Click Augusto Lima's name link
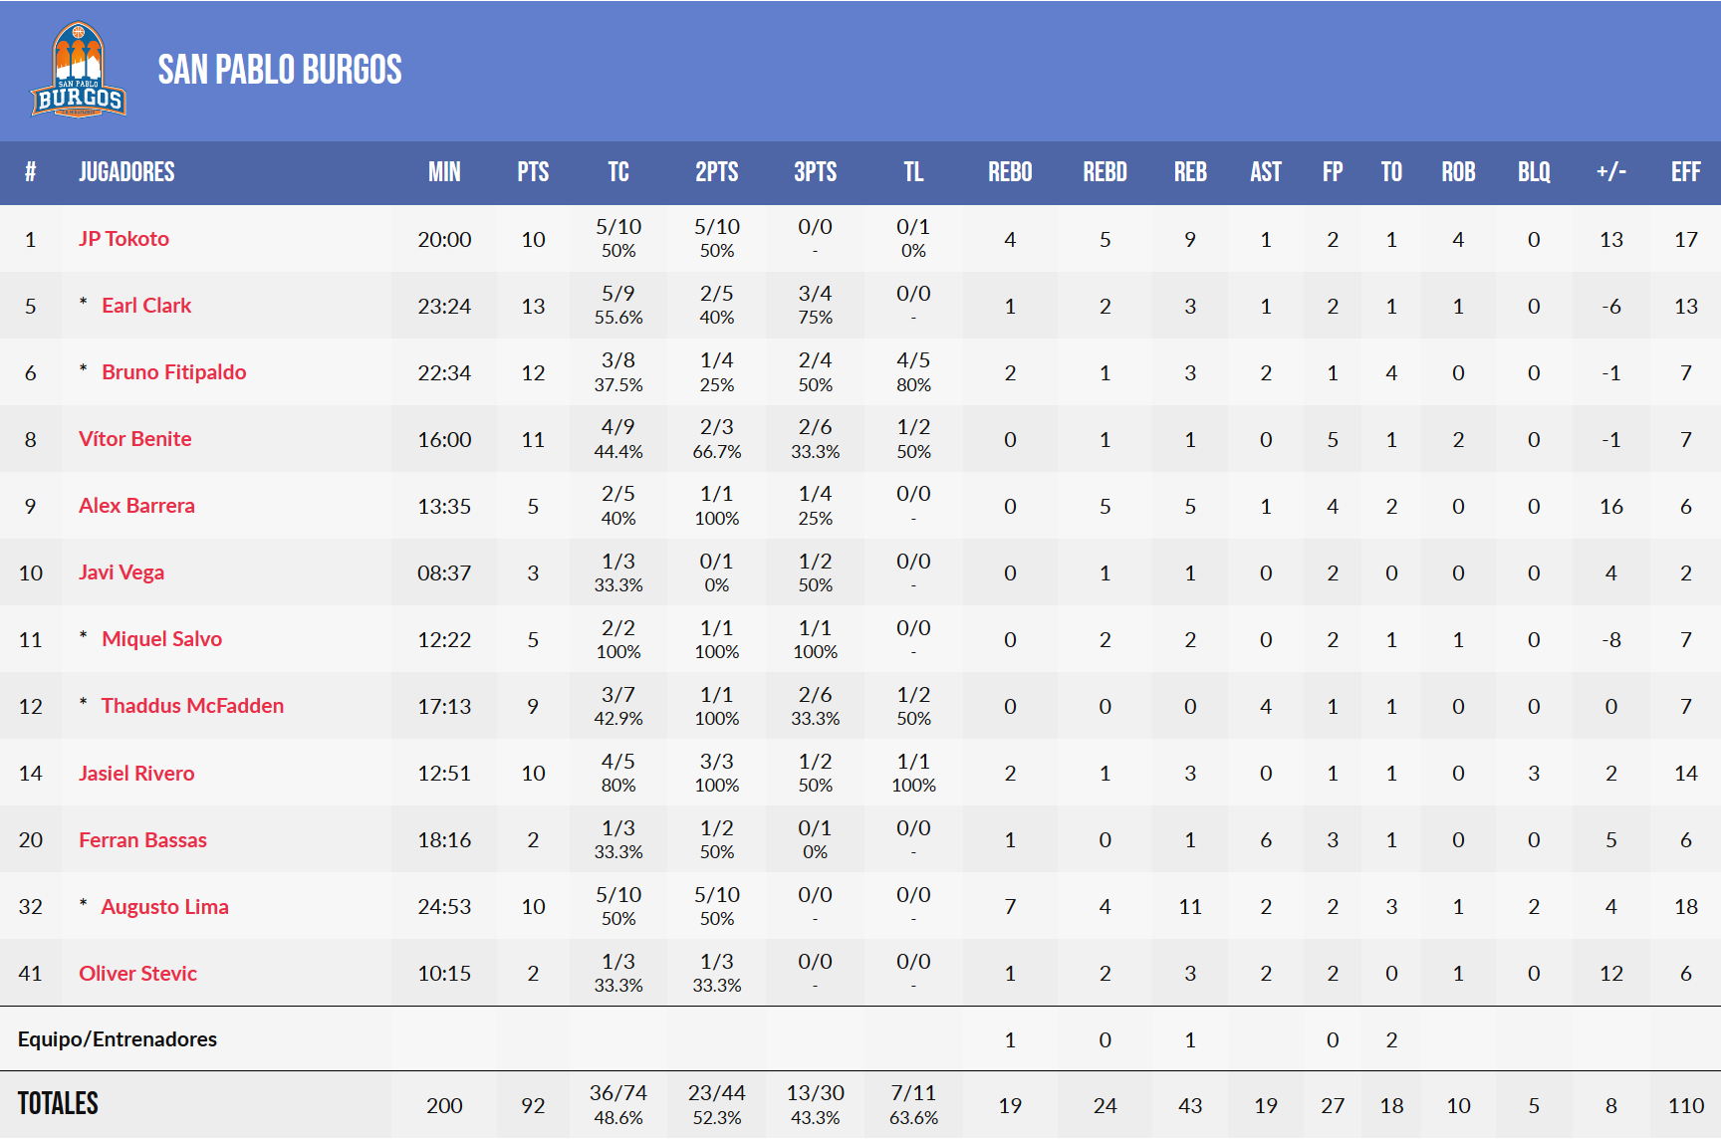Image resolution: width=1721 pixels, height=1140 pixels. 164,907
